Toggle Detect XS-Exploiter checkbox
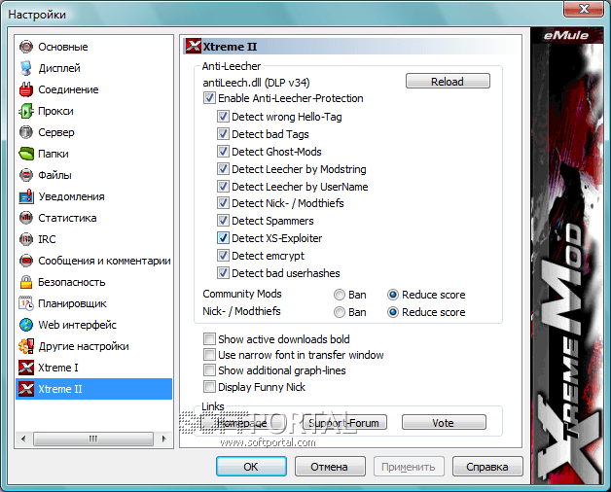Viewport: 611px width, 492px height. (223, 237)
